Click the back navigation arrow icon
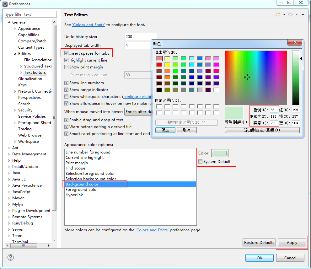The height and width of the screenshot is (269, 311). click(x=278, y=14)
